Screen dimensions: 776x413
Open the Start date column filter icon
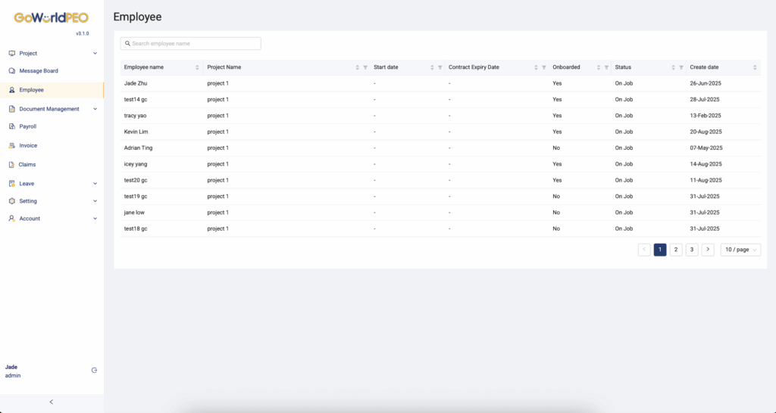[x=440, y=67]
